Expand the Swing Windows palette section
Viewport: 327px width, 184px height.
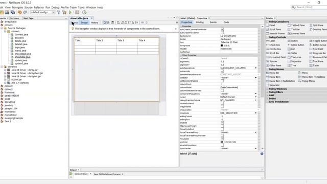(267, 89)
